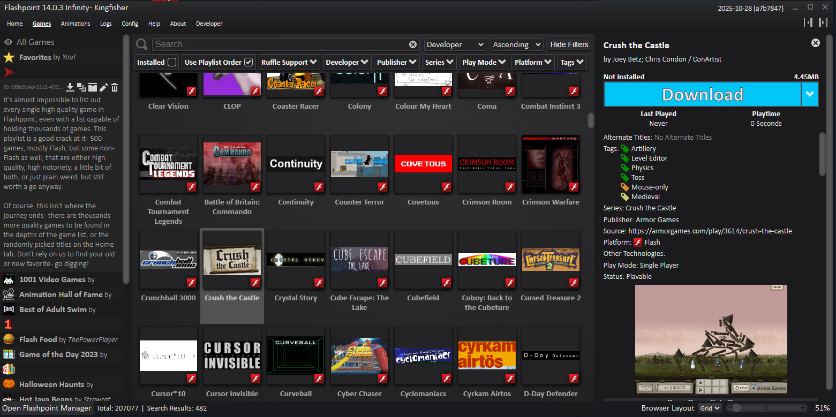Click the thumbnail scale slider
Viewport: 836px width, 417px height.
coord(767,408)
